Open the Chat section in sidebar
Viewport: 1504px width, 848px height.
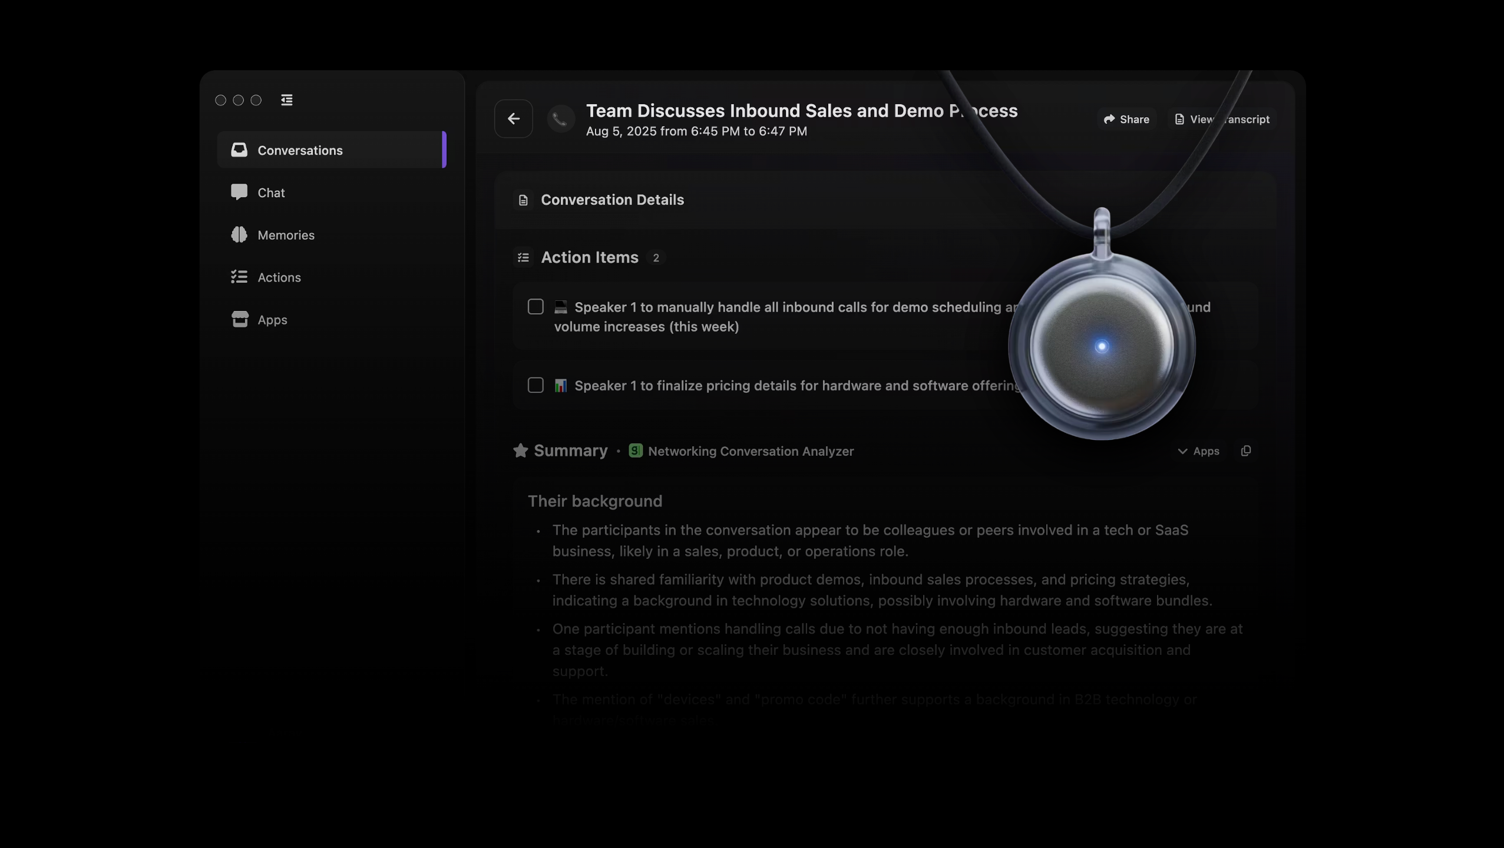(271, 193)
